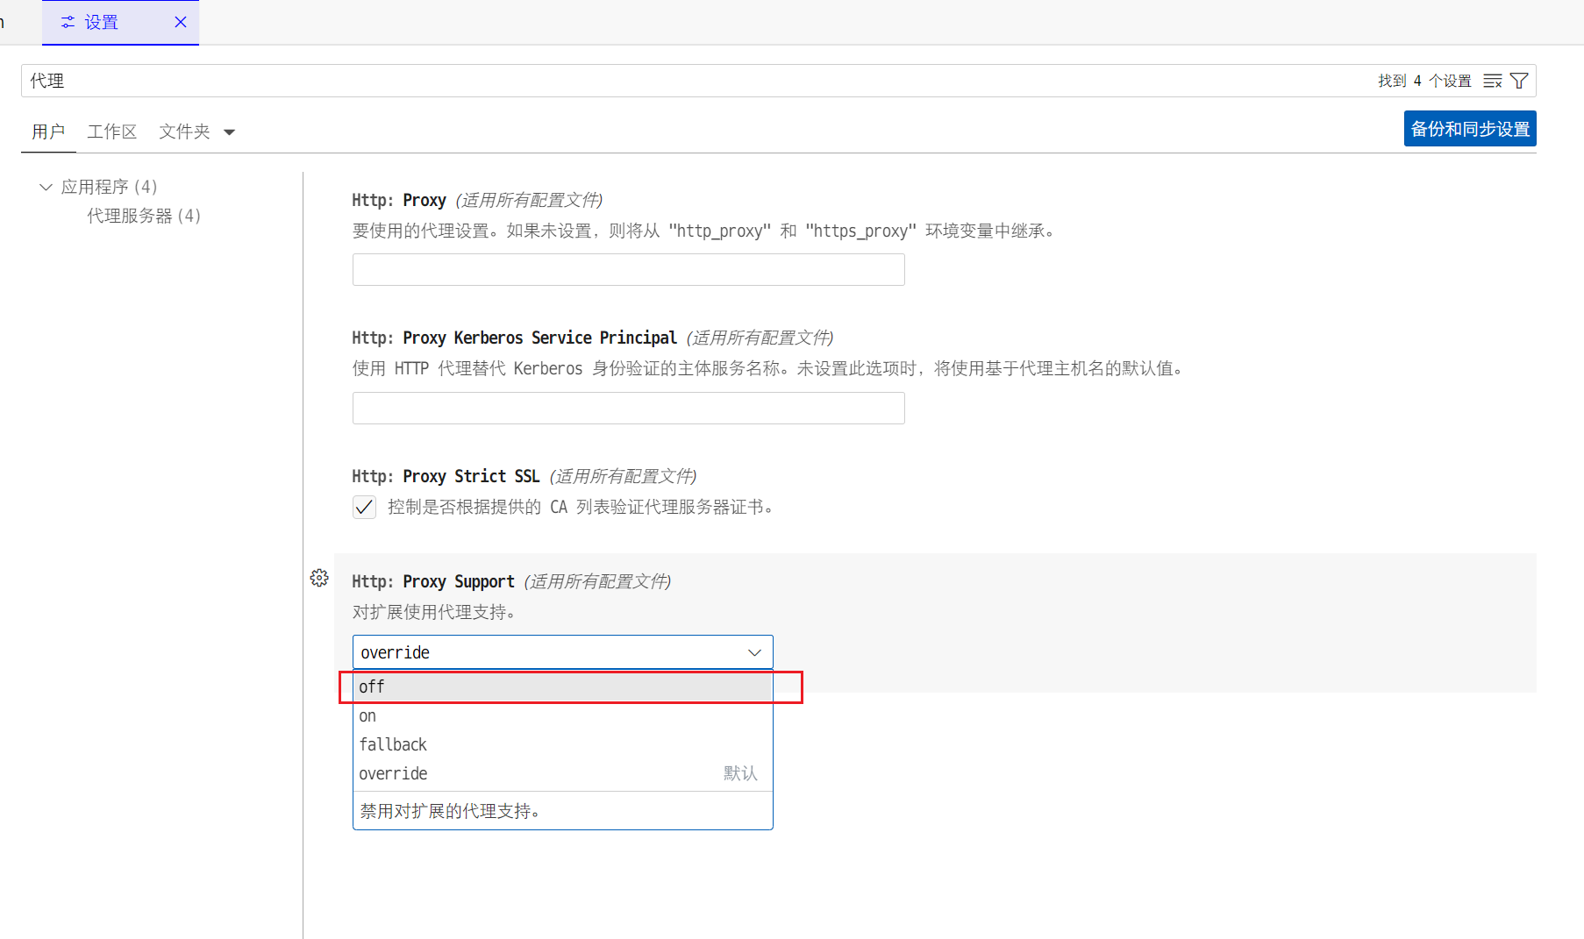The image size is (1584, 939).
Task: Open the 文件夹 dropdown arrow
Action: pos(230,132)
